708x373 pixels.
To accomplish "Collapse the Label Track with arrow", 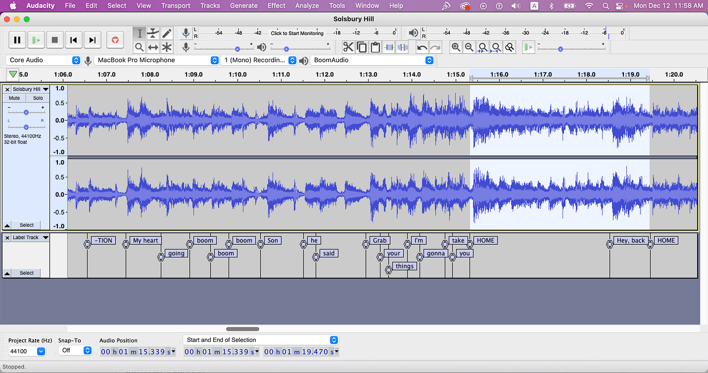I will (x=7, y=273).
